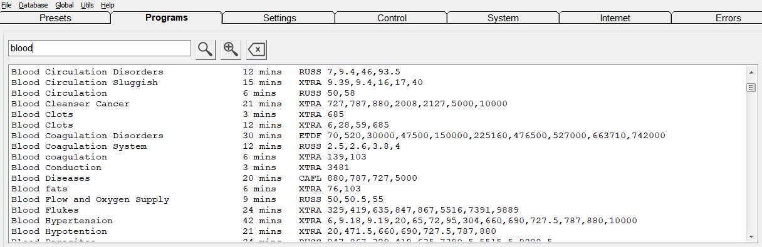
Task: Click frequencies "20,471.5,660,690,727.5,787,880"
Action: 412,231
